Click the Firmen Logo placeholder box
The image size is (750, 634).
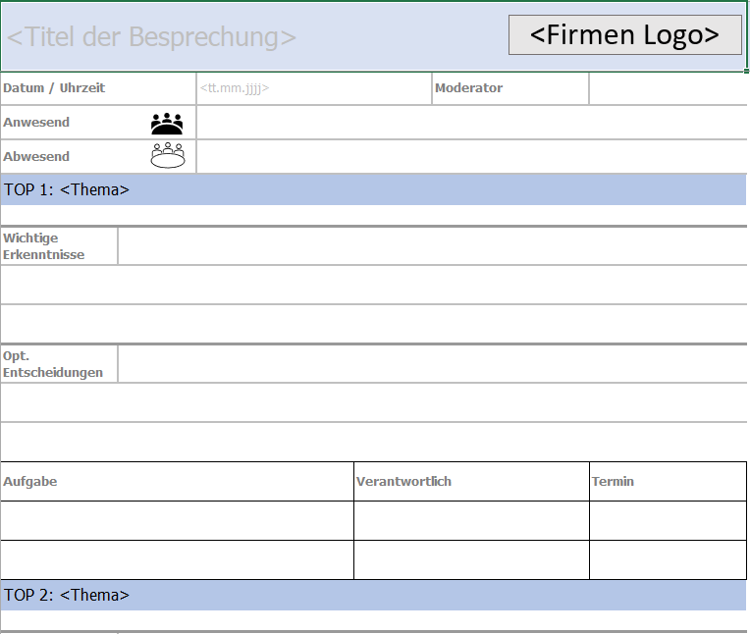click(625, 35)
